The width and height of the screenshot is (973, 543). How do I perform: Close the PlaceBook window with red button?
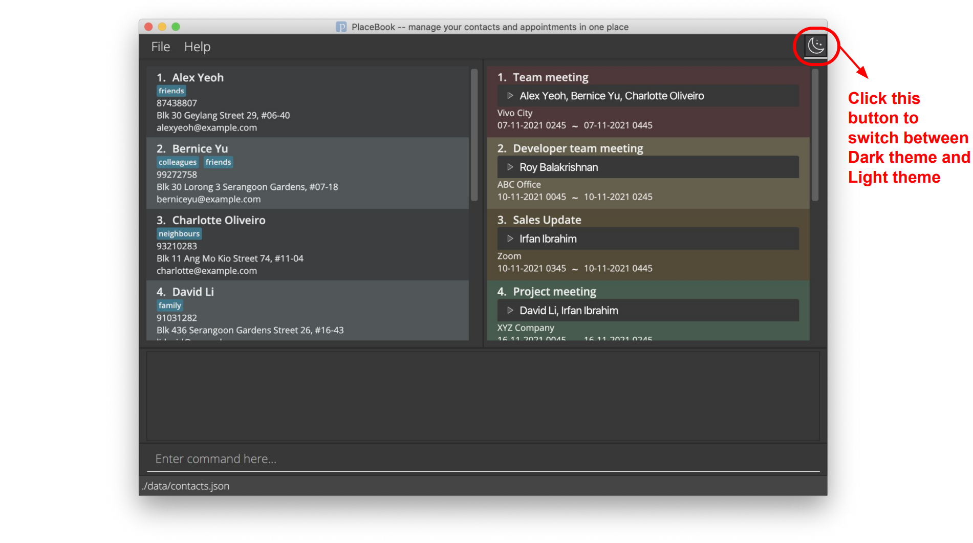[149, 27]
